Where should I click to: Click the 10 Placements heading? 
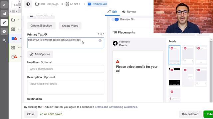[124, 32]
